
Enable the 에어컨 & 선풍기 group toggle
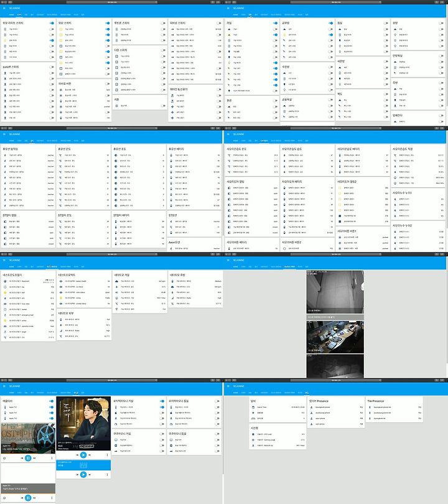click(219, 90)
